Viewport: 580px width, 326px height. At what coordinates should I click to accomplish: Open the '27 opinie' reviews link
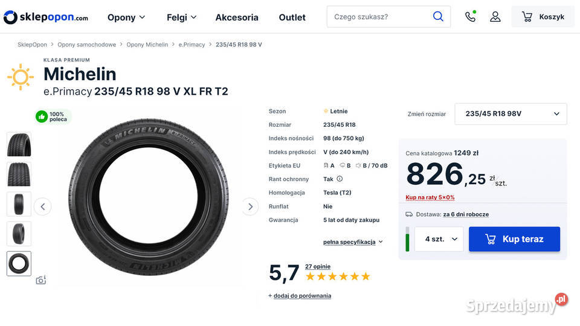pos(318,266)
